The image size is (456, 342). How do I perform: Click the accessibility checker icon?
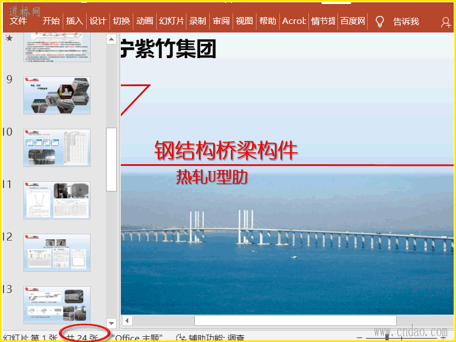click(181, 338)
